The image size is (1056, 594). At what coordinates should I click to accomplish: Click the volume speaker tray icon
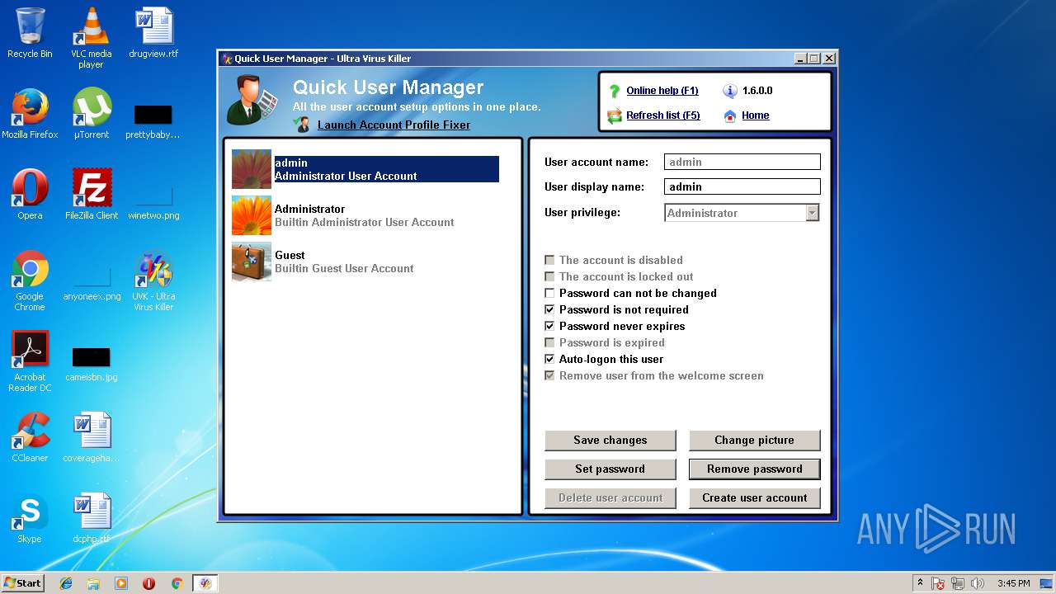978,583
